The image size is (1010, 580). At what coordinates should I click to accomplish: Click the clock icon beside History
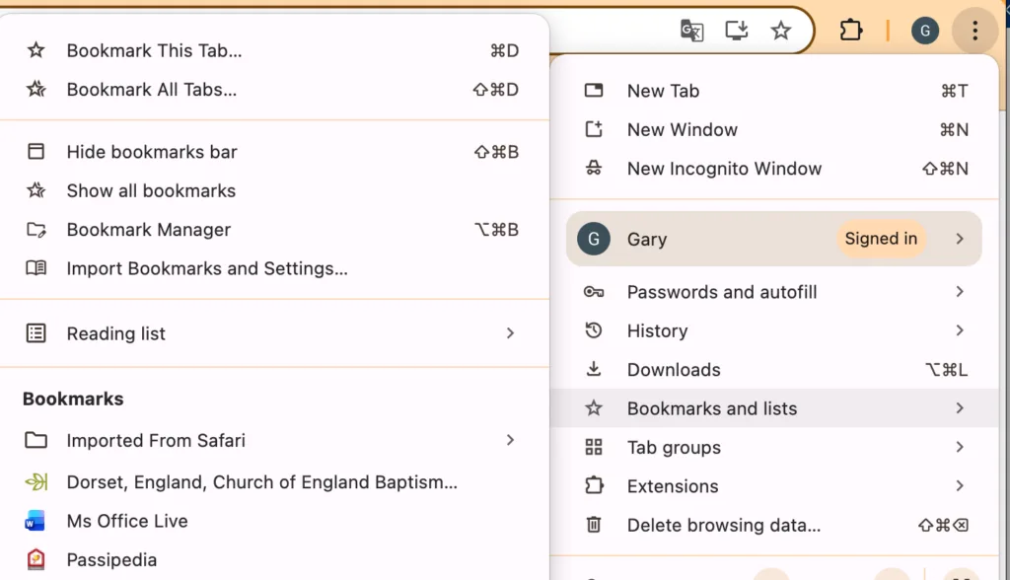point(594,330)
